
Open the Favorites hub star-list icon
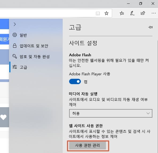[x=122, y=13]
